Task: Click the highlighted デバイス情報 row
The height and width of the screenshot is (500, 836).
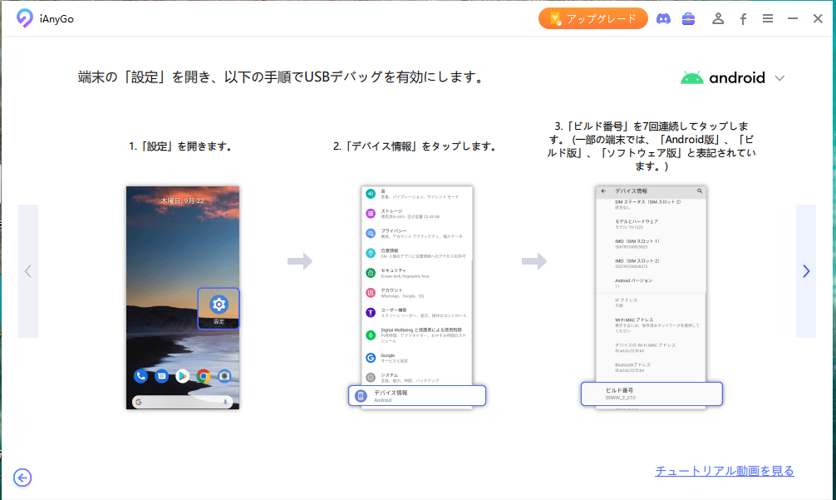Action: click(416, 396)
